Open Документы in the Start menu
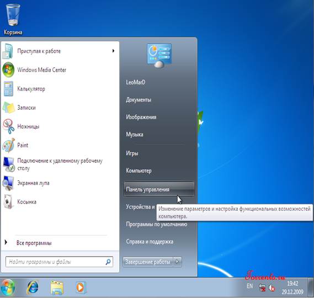314x298 pixels. 139,100
